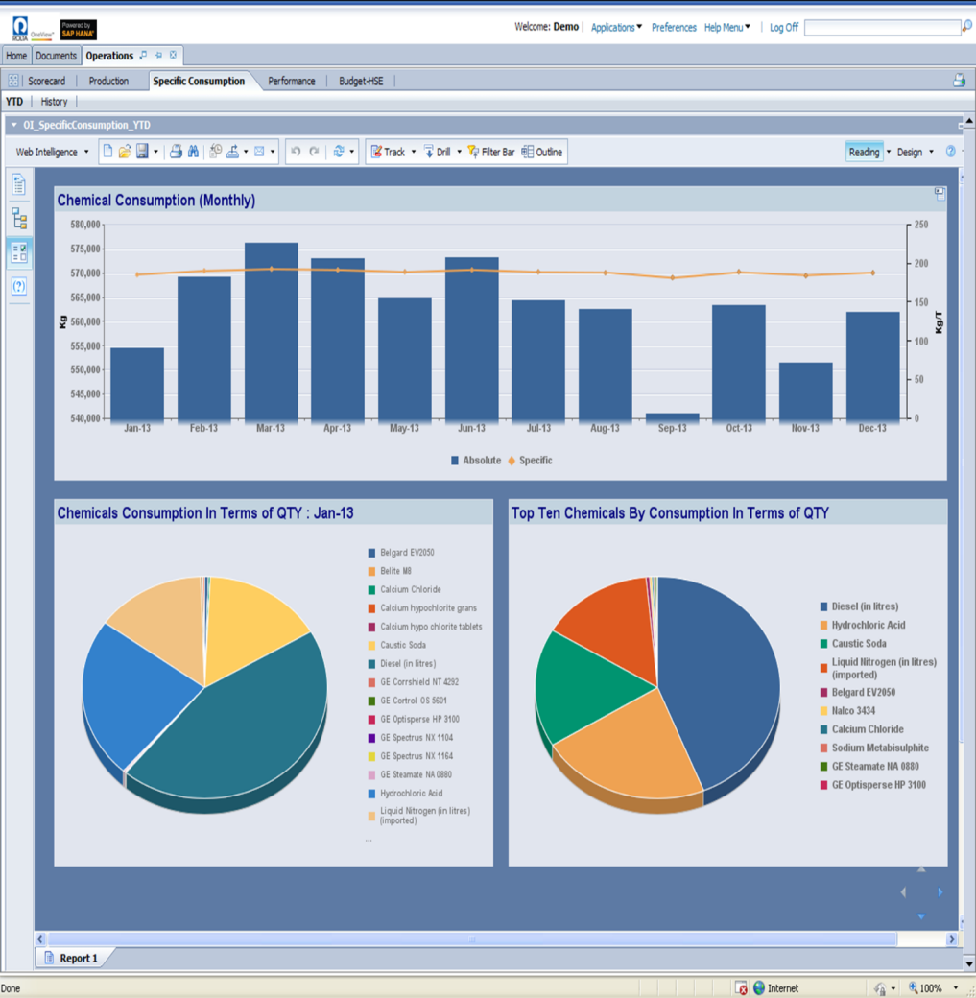Collapse the OI_SpecificConsumption_YTD panel
976x998 pixels.
pyautogui.click(x=14, y=125)
